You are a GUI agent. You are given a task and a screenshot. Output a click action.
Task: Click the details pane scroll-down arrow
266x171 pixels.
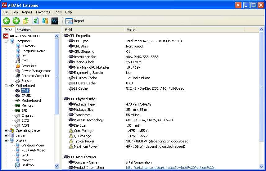coord(262,167)
